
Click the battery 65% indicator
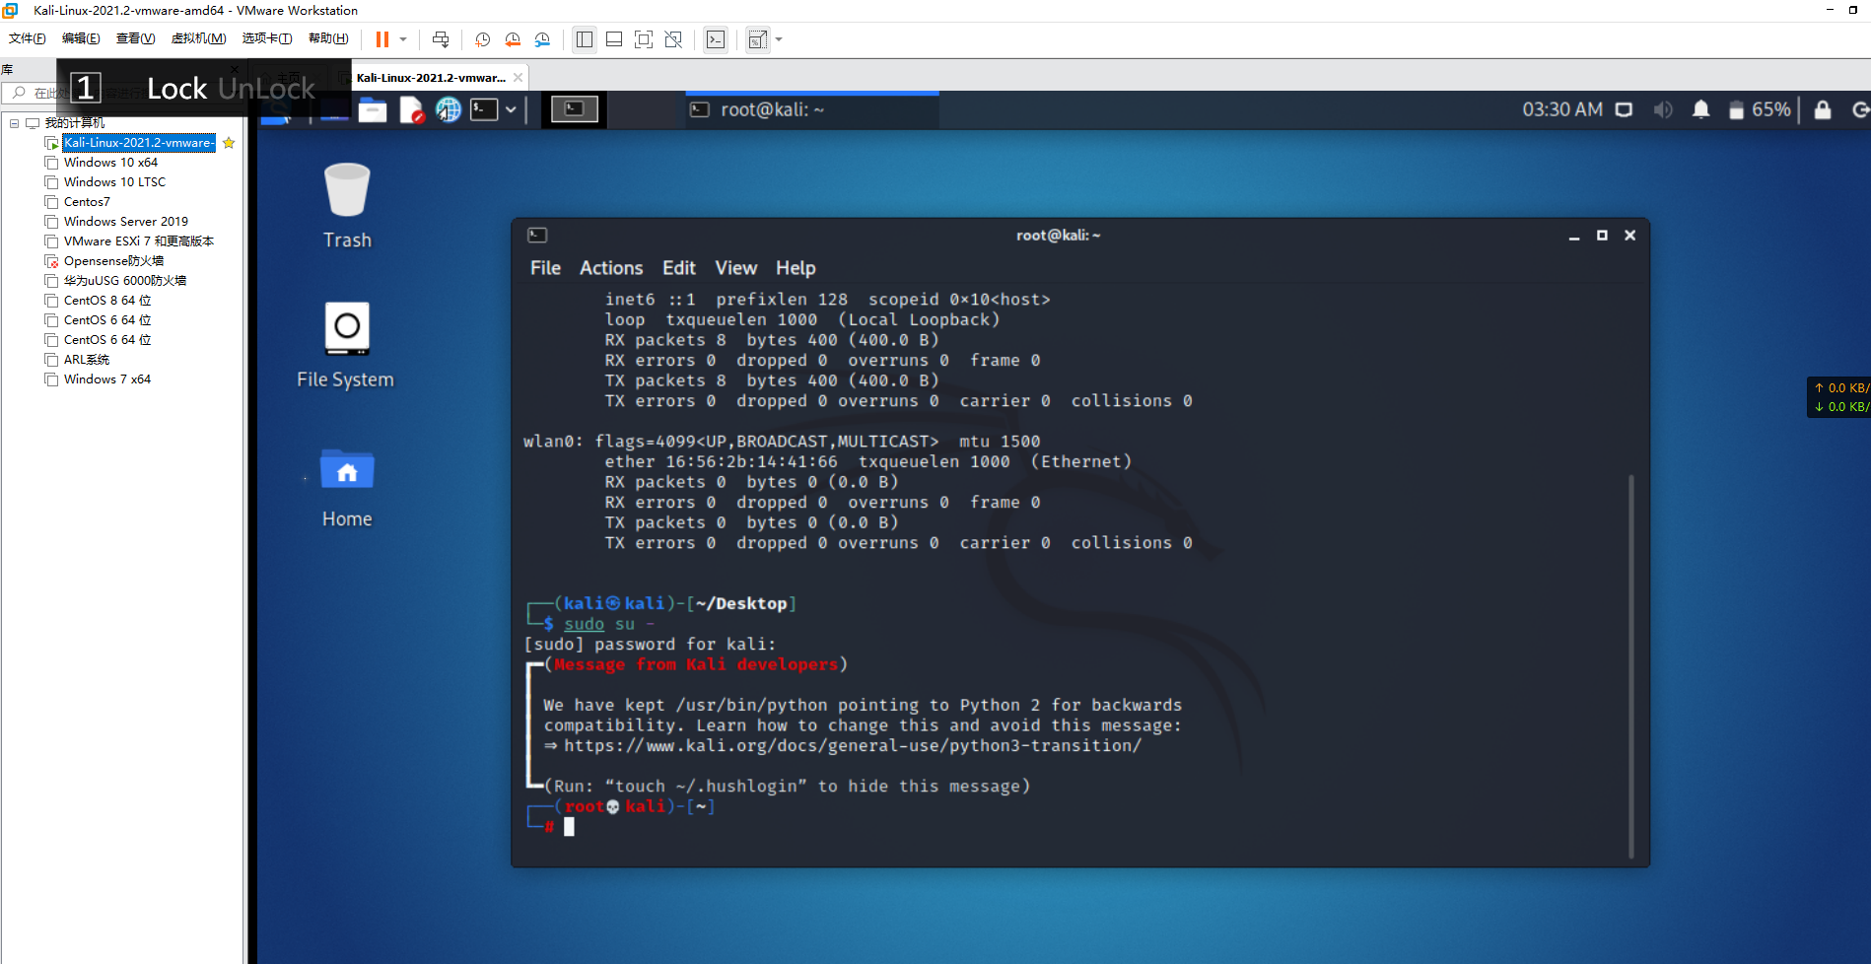1760,109
